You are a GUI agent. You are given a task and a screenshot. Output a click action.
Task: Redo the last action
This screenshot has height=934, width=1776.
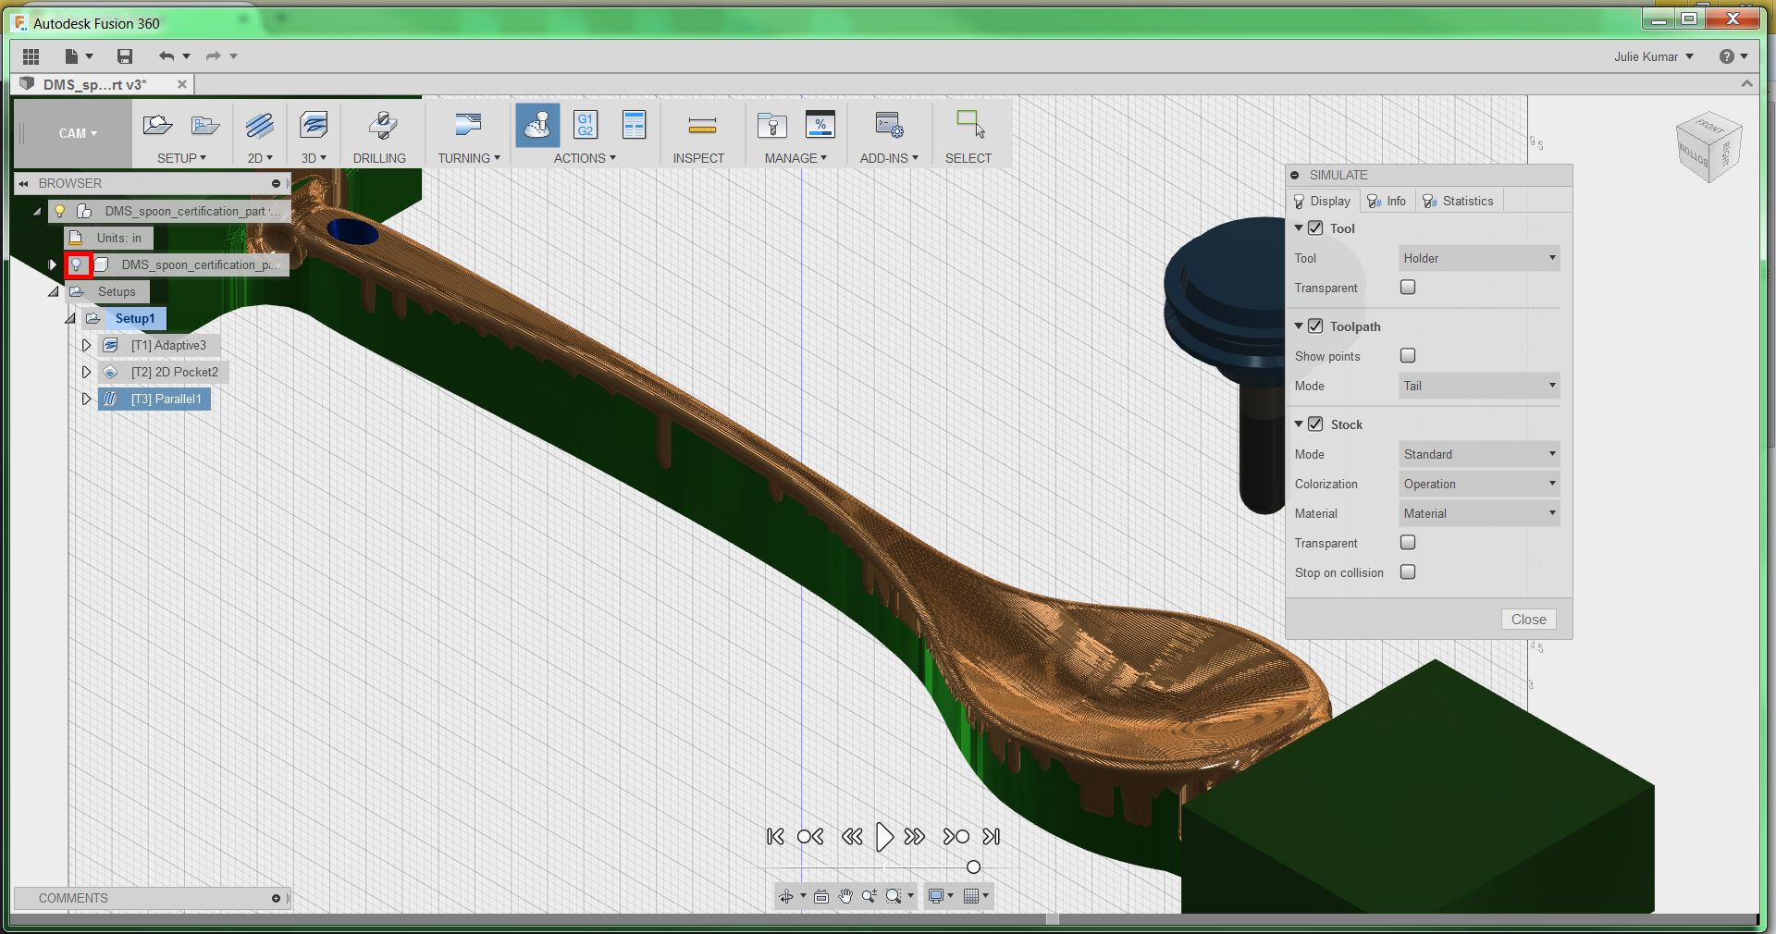click(213, 56)
